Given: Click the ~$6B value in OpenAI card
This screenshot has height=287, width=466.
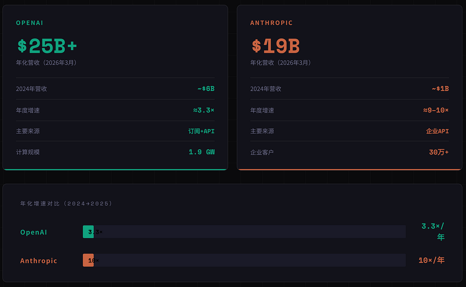Looking at the screenshot, I should (x=206, y=89).
